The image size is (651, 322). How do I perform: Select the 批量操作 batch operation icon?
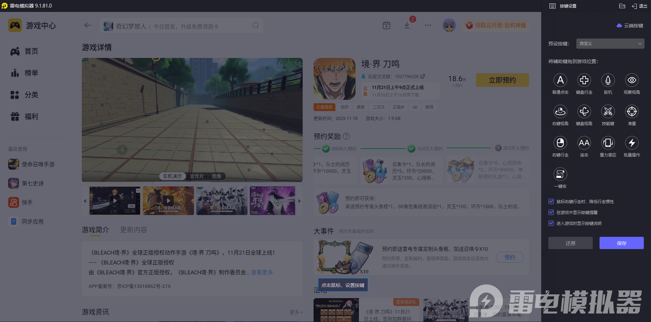point(632,143)
